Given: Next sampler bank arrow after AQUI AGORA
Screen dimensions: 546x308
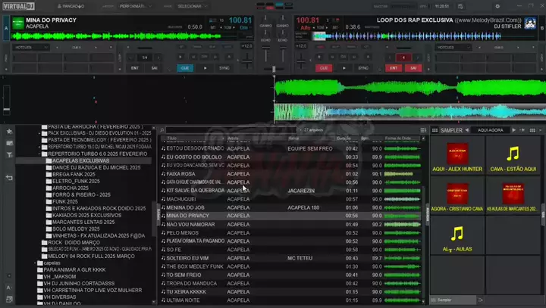Looking at the screenshot, I should point(513,130).
